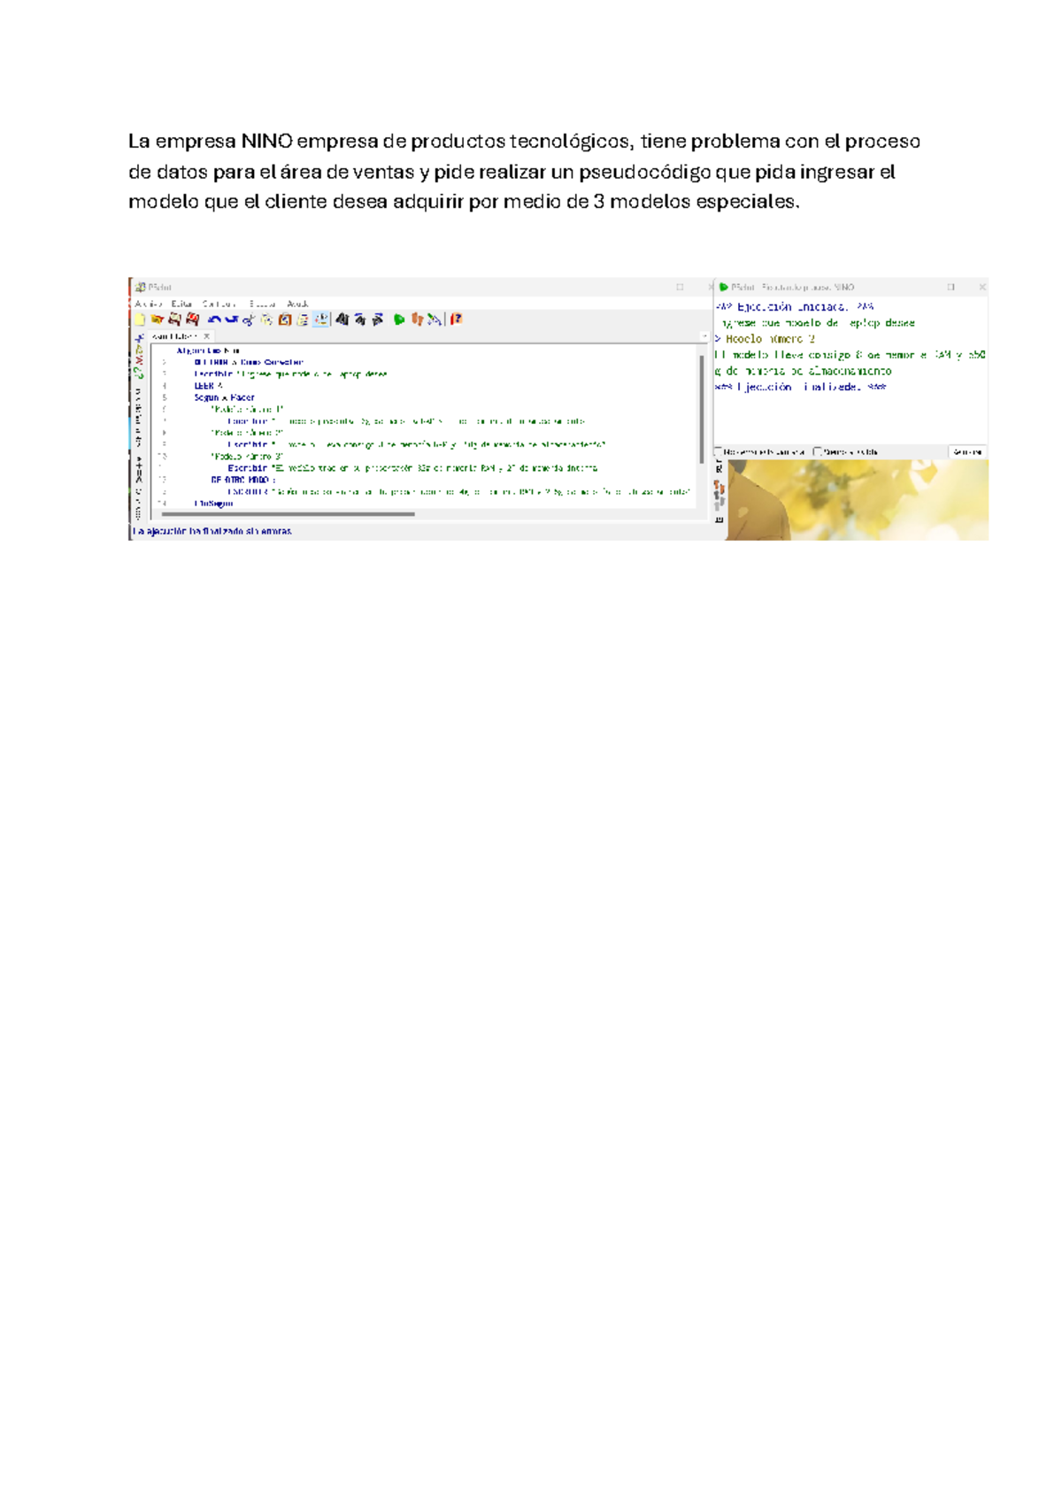Click the Paste clipboard icon
This screenshot has height=1501, width=1062.
pos(285,319)
